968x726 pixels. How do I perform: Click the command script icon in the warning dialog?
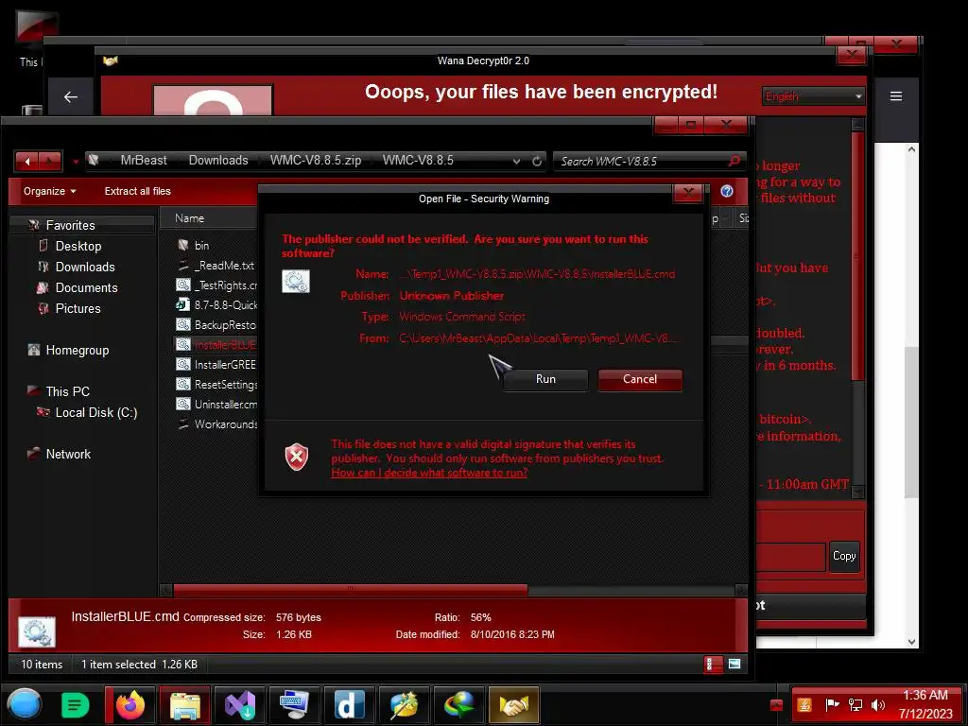click(296, 282)
